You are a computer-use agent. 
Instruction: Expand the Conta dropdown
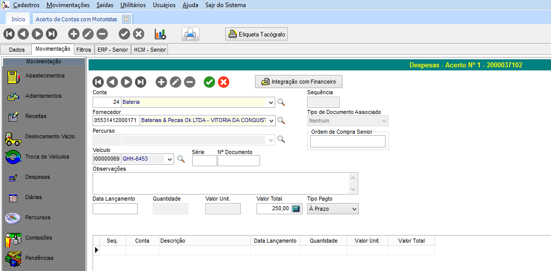pos(271,102)
